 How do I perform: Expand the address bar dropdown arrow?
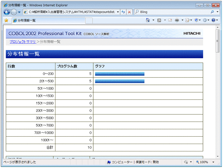pos(118,12)
